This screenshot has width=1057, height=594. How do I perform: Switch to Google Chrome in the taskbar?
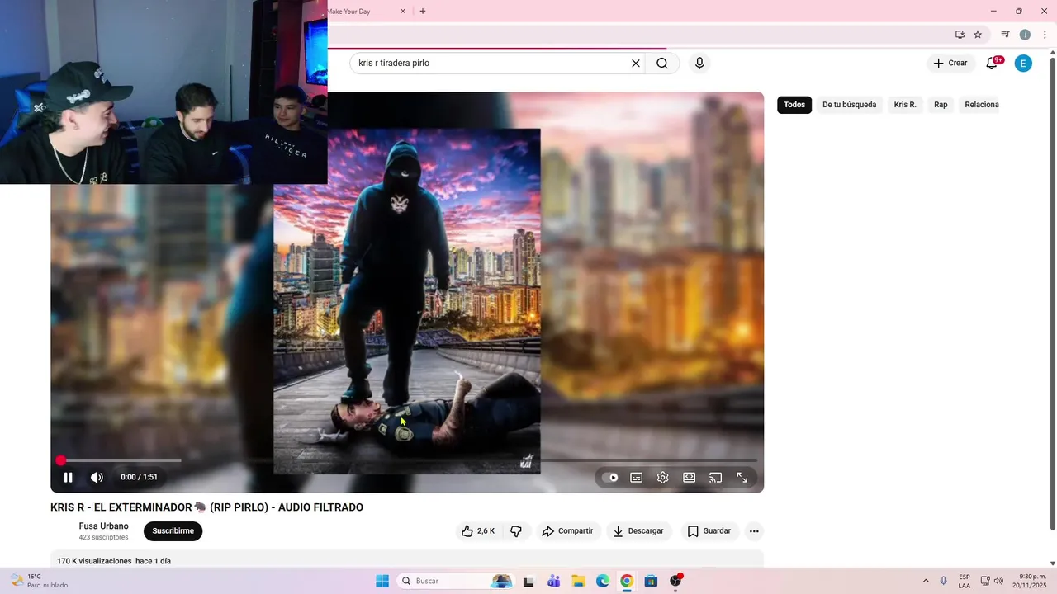pyautogui.click(x=627, y=581)
